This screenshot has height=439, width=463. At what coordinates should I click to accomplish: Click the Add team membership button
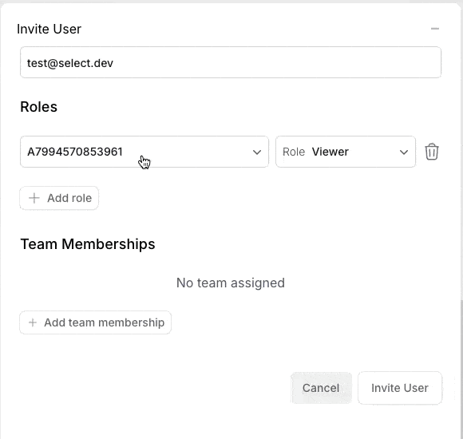(x=95, y=322)
